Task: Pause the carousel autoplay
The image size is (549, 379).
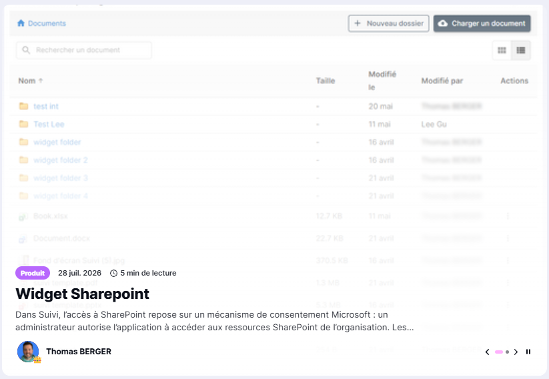Action: pos(528,352)
